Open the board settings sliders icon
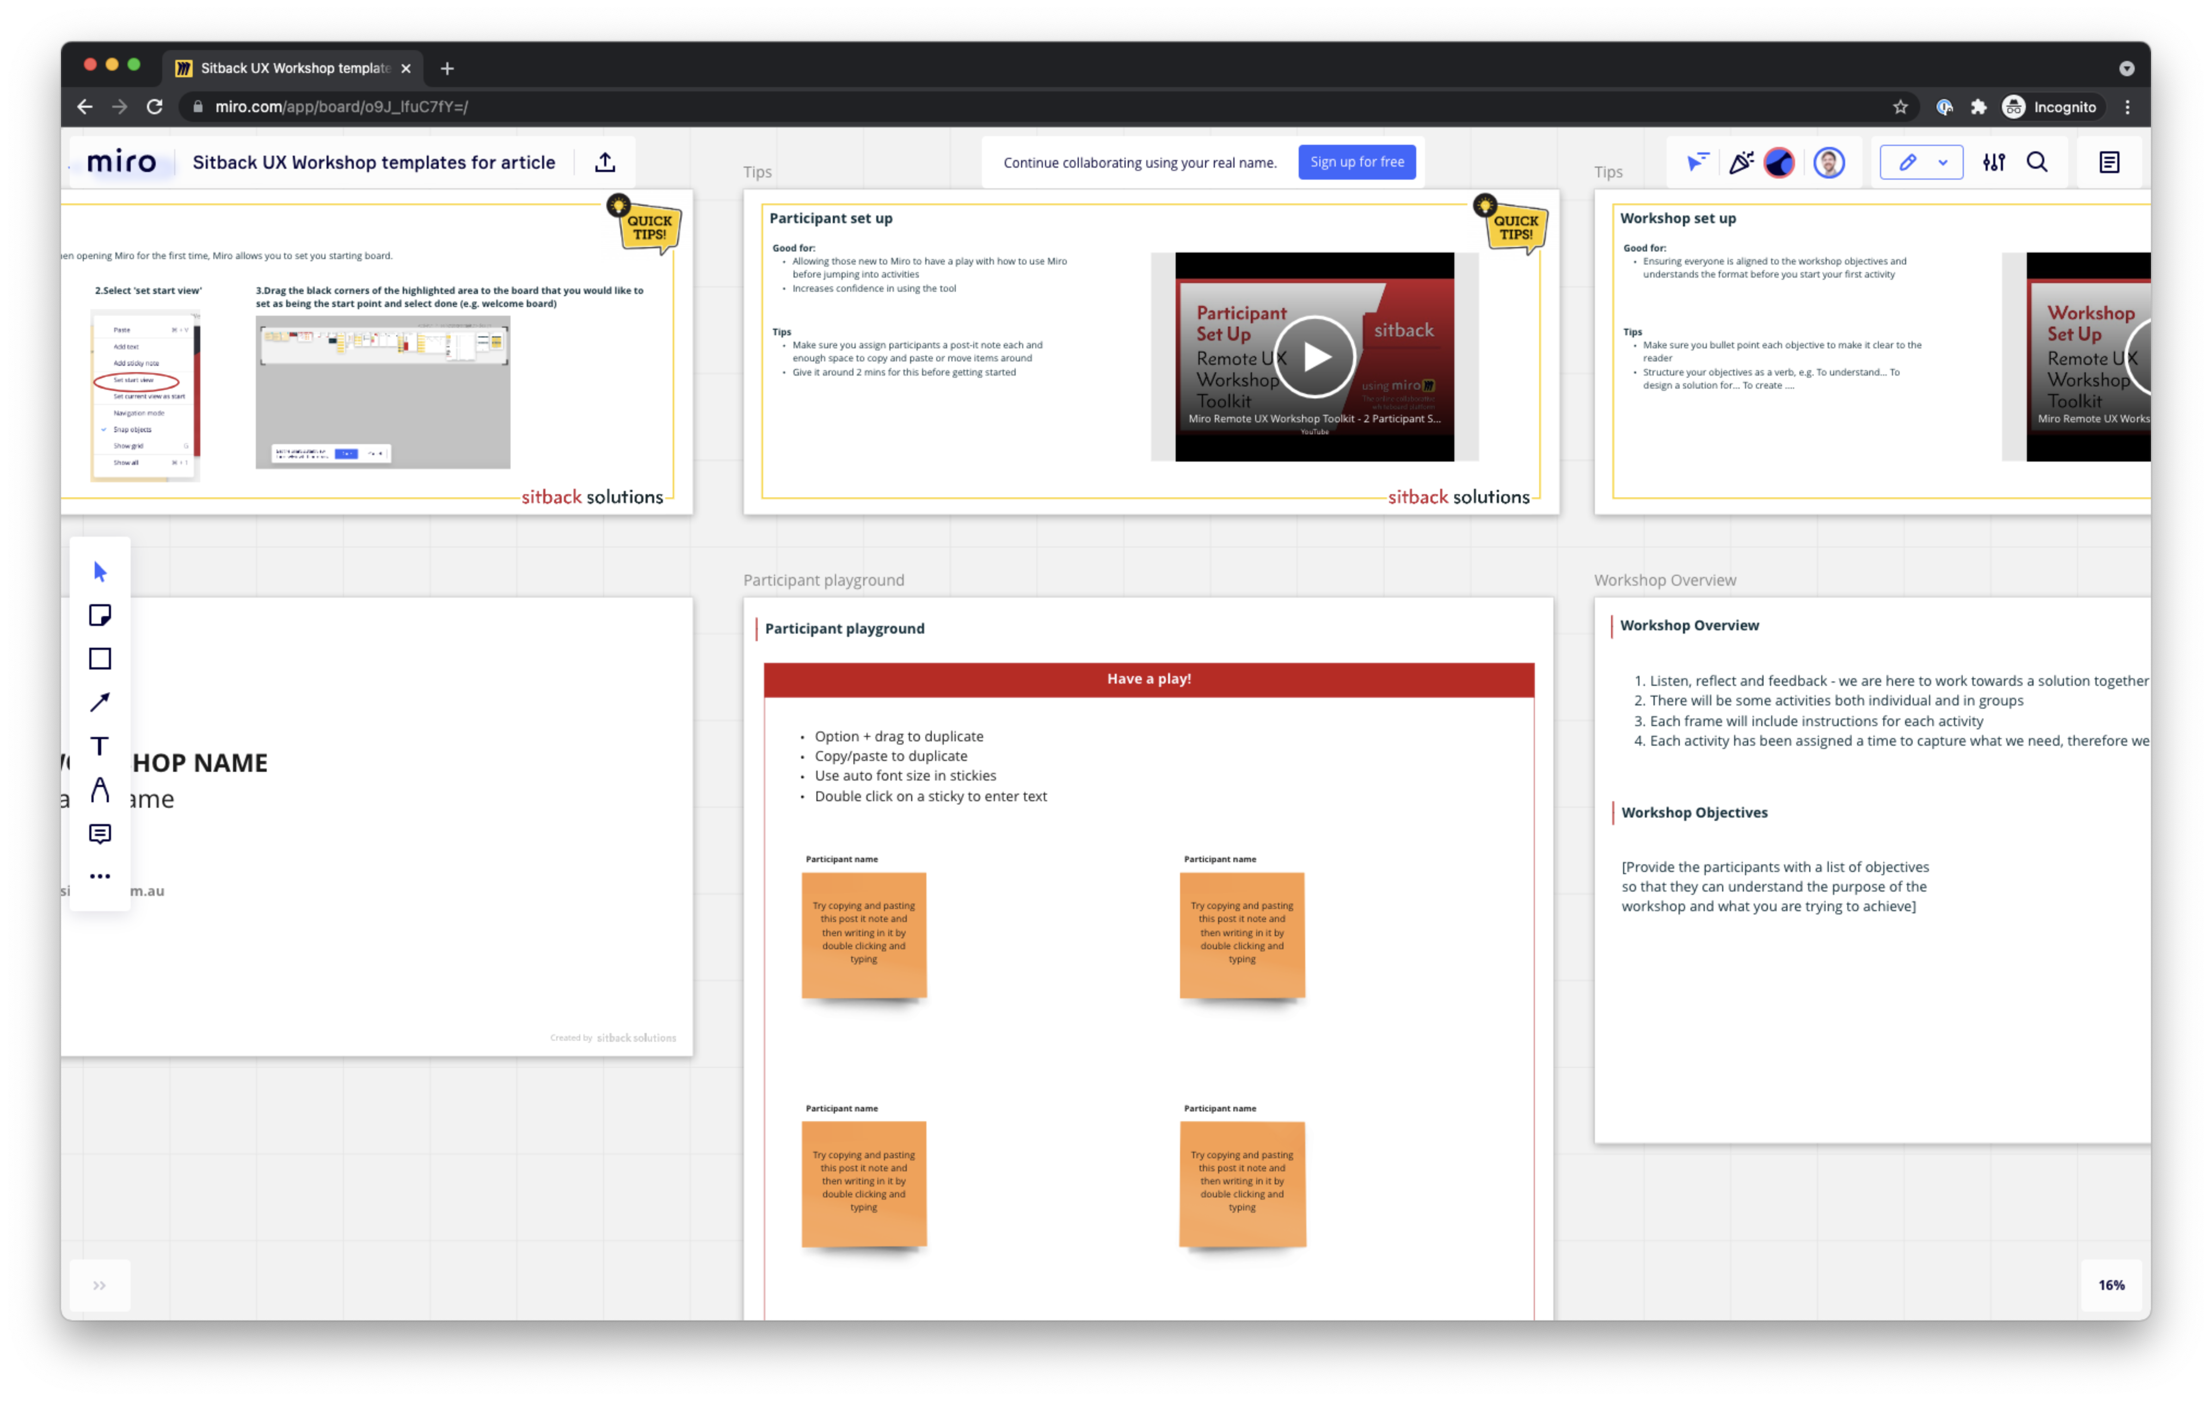 (x=1993, y=163)
